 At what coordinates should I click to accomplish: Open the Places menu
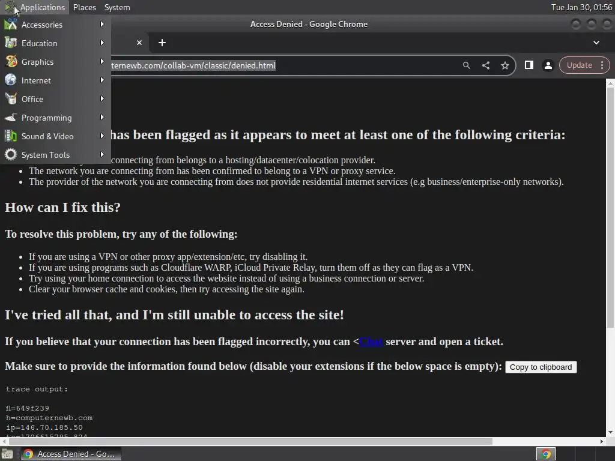pos(84,7)
